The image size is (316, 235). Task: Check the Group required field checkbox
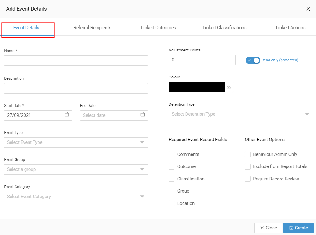[x=171, y=191]
